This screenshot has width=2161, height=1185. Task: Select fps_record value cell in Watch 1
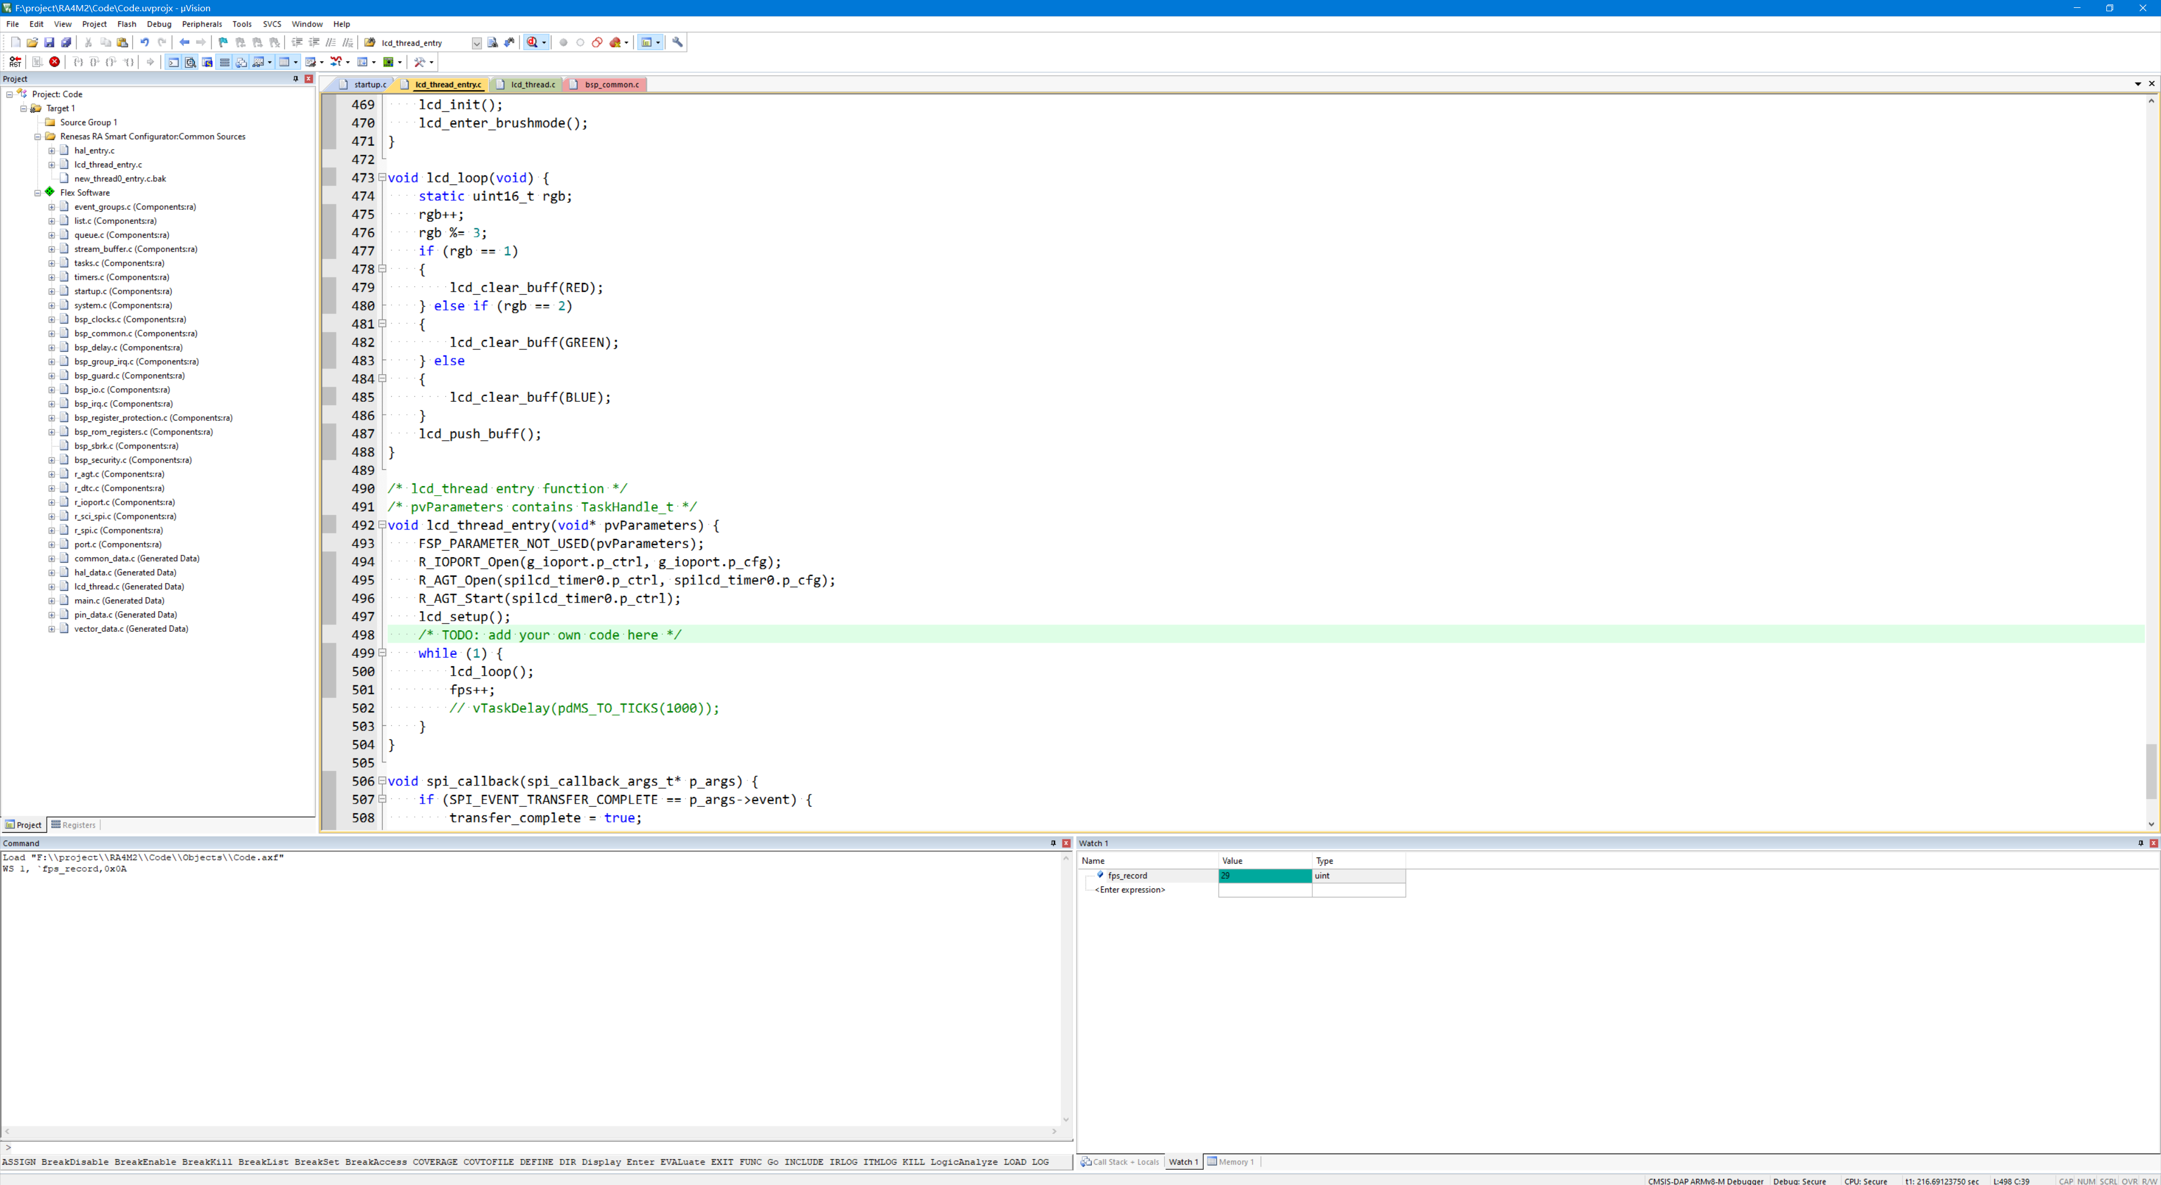tap(1264, 876)
